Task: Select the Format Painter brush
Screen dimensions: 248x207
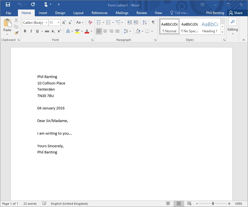Action: pyautogui.click(x=16, y=33)
